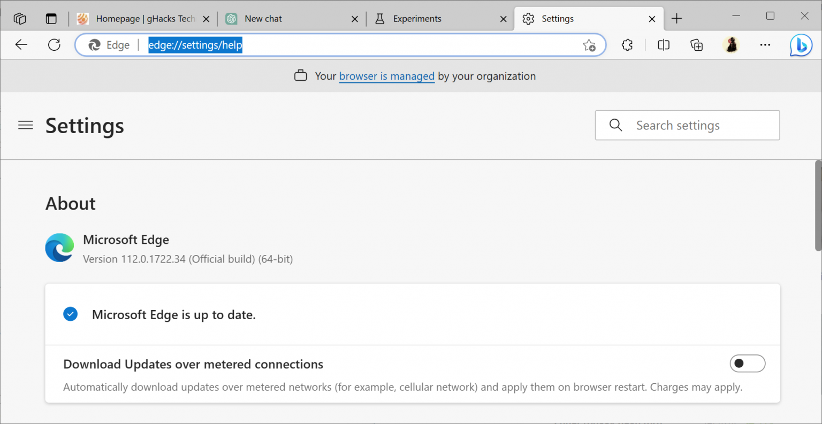Viewport: 822px width, 424px height.
Task: Refresh the current page
Action: point(54,45)
